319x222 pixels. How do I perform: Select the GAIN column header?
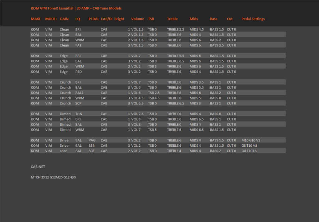[x=64, y=19]
